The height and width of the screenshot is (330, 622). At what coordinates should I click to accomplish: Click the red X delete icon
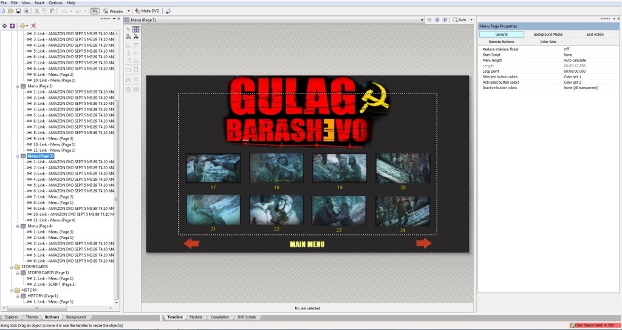(x=34, y=25)
